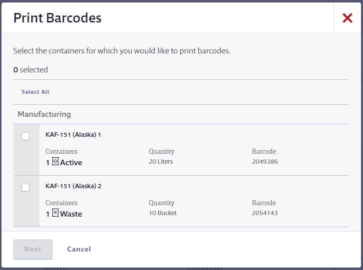Image resolution: width=363 pixels, height=270 pixels.
Task: Click the 20 Liters quantity value
Action: tap(161, 162)
